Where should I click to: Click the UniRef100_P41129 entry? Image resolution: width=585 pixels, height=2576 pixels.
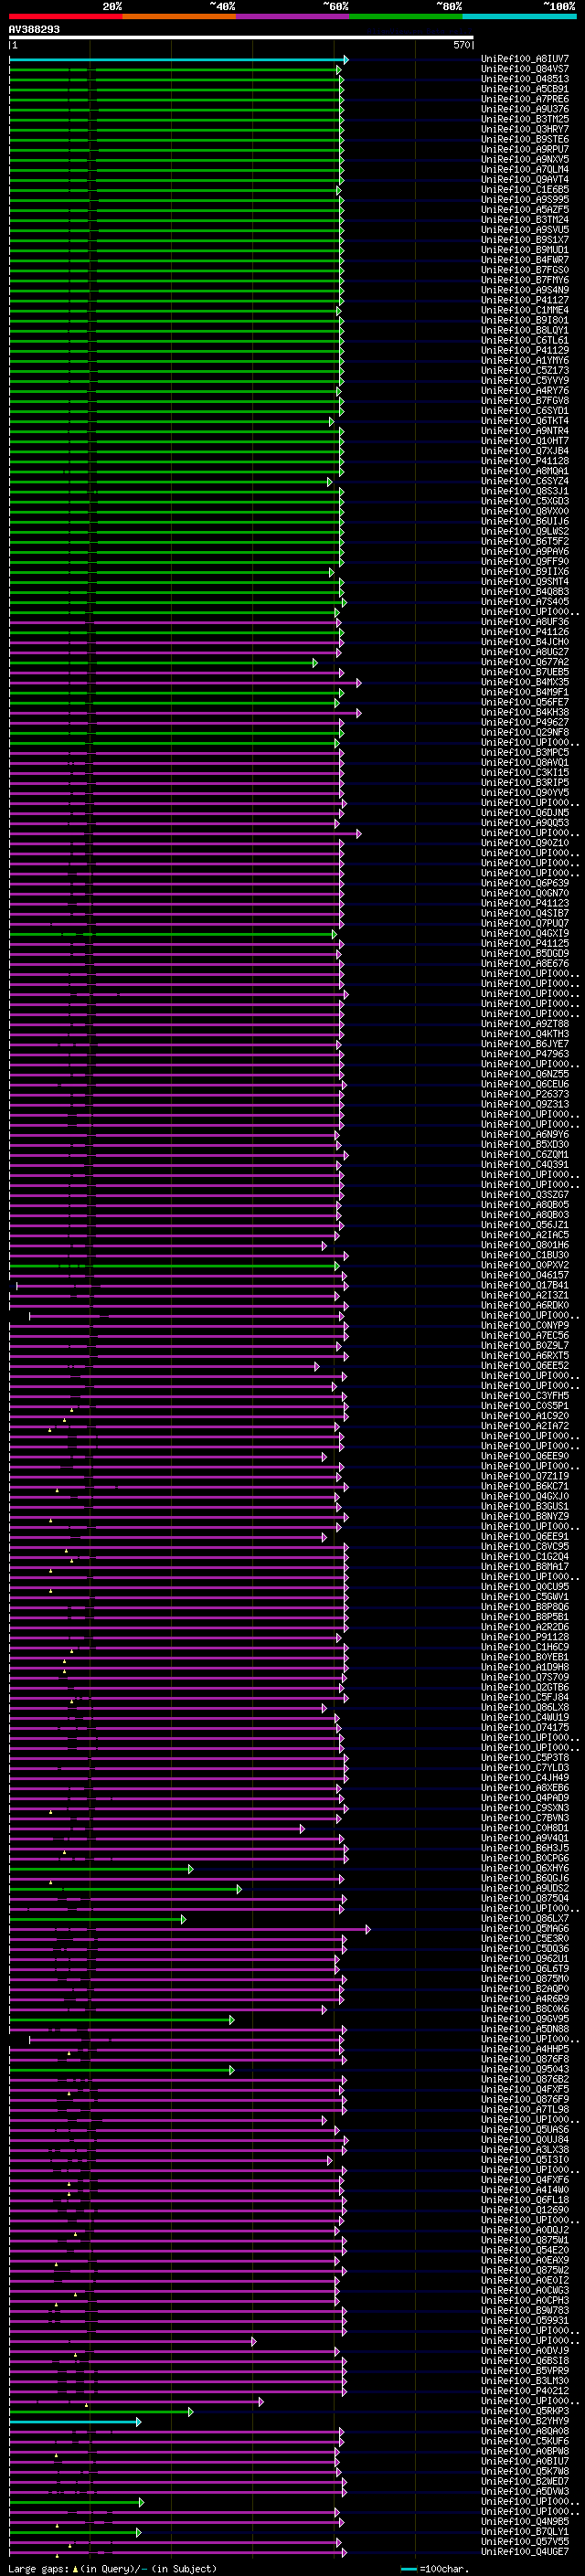pyautogui.click(x=525, y=350)
